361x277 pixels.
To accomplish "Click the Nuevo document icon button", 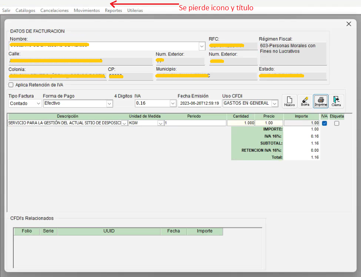I will [289, 101].
